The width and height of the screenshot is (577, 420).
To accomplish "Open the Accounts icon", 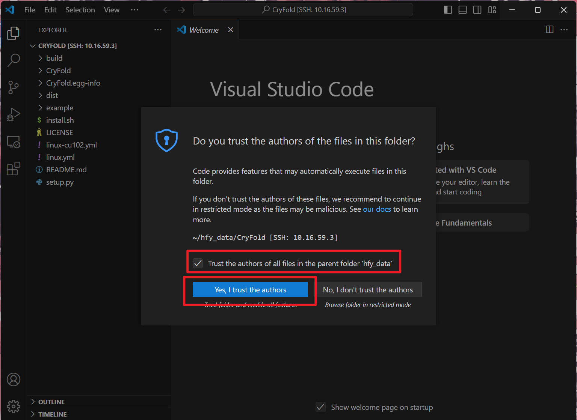I will (14, 379).
